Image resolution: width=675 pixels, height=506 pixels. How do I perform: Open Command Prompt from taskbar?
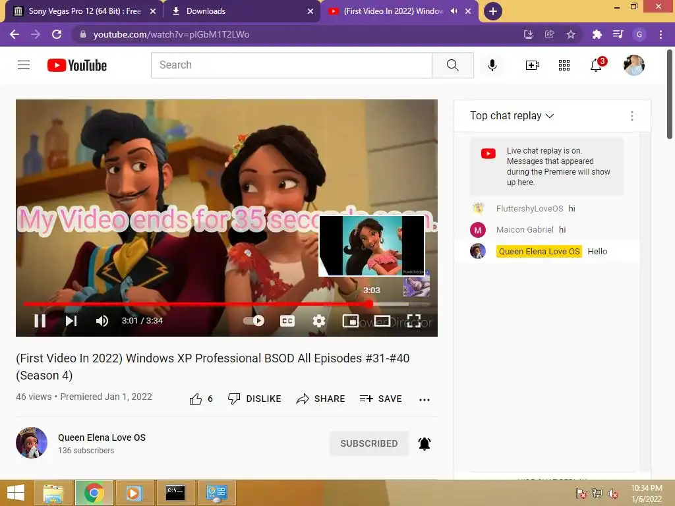[x=175, y=493]
